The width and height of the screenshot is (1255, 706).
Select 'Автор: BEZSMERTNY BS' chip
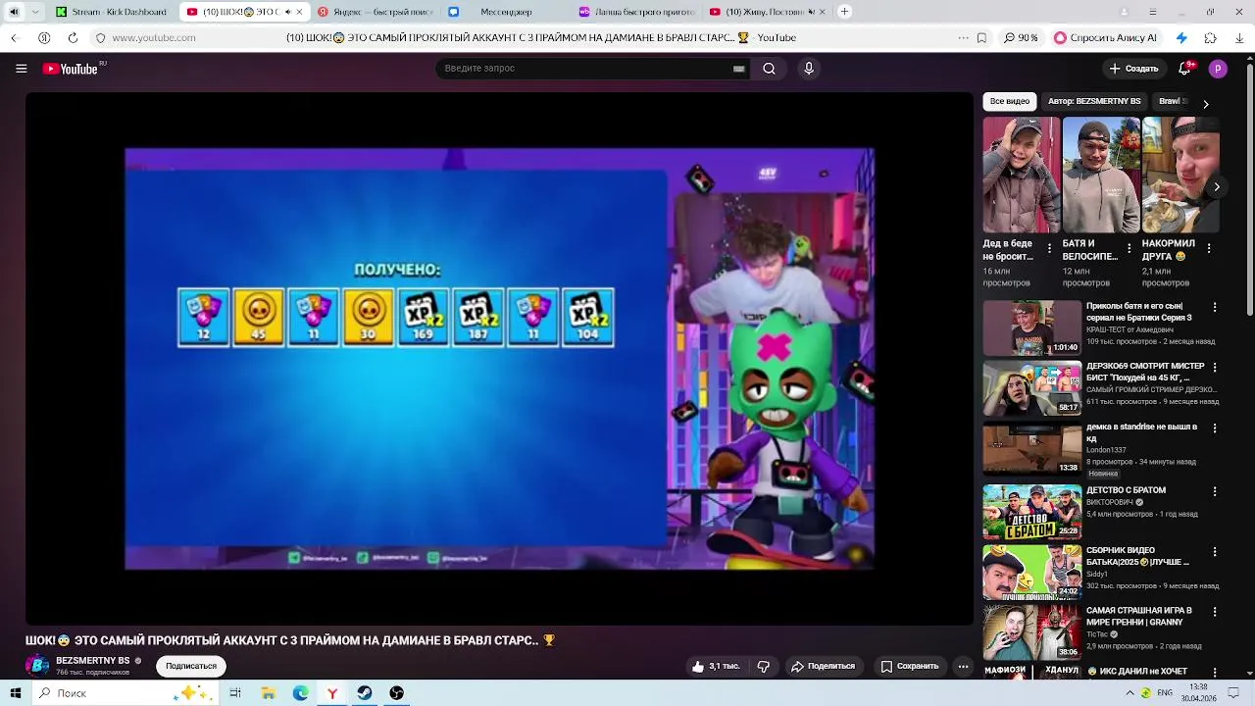point(1094,102)
